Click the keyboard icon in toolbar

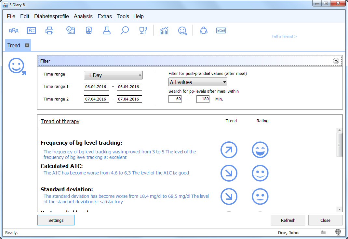pos(221,30)
